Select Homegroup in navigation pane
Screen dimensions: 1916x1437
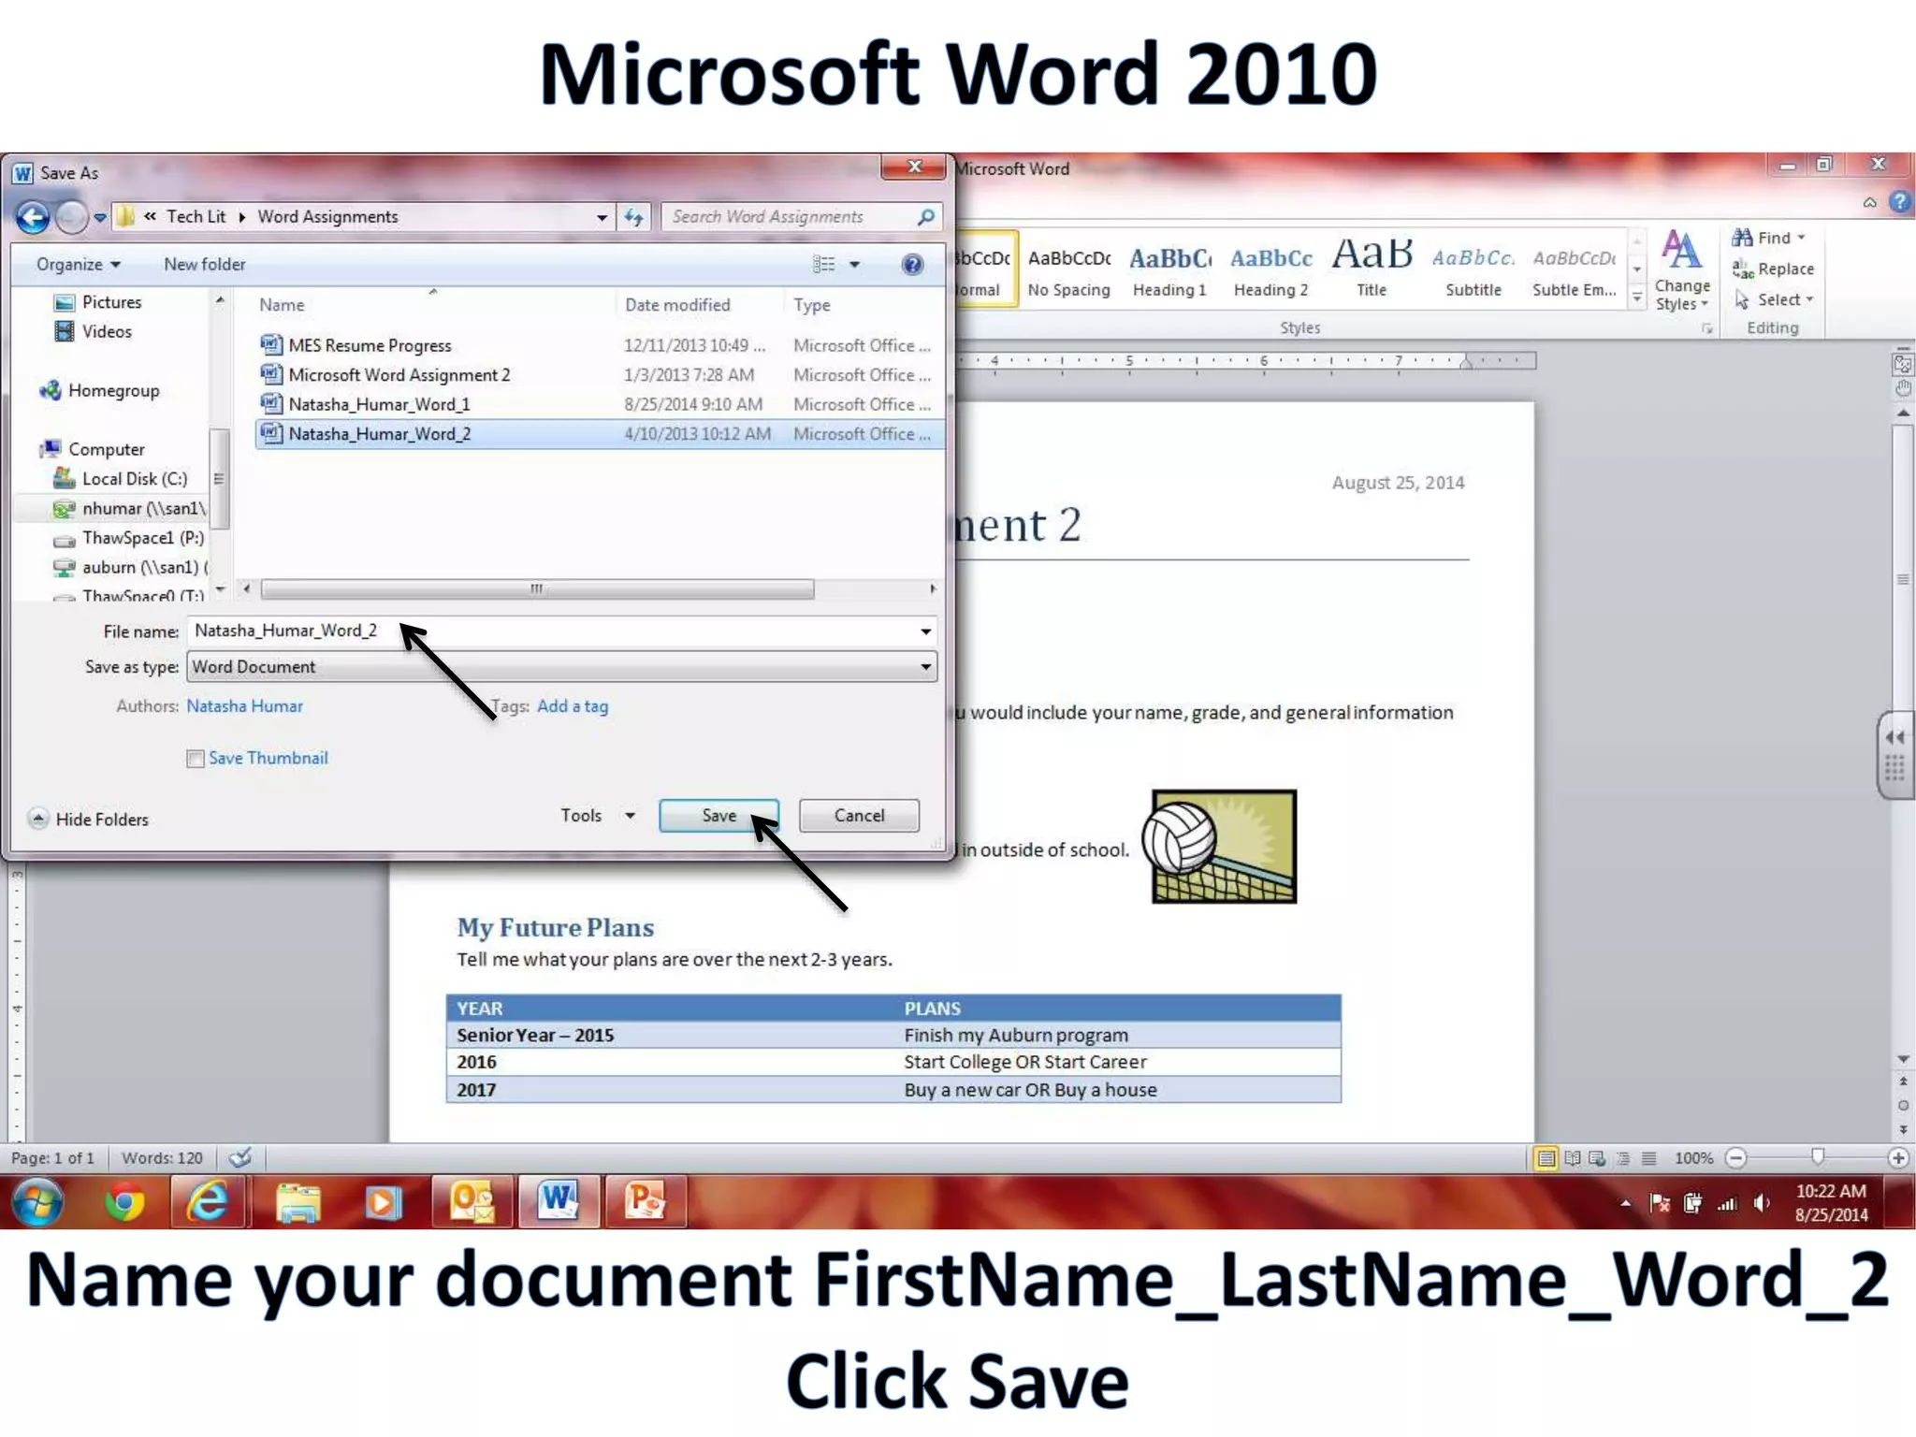(100, 391)
